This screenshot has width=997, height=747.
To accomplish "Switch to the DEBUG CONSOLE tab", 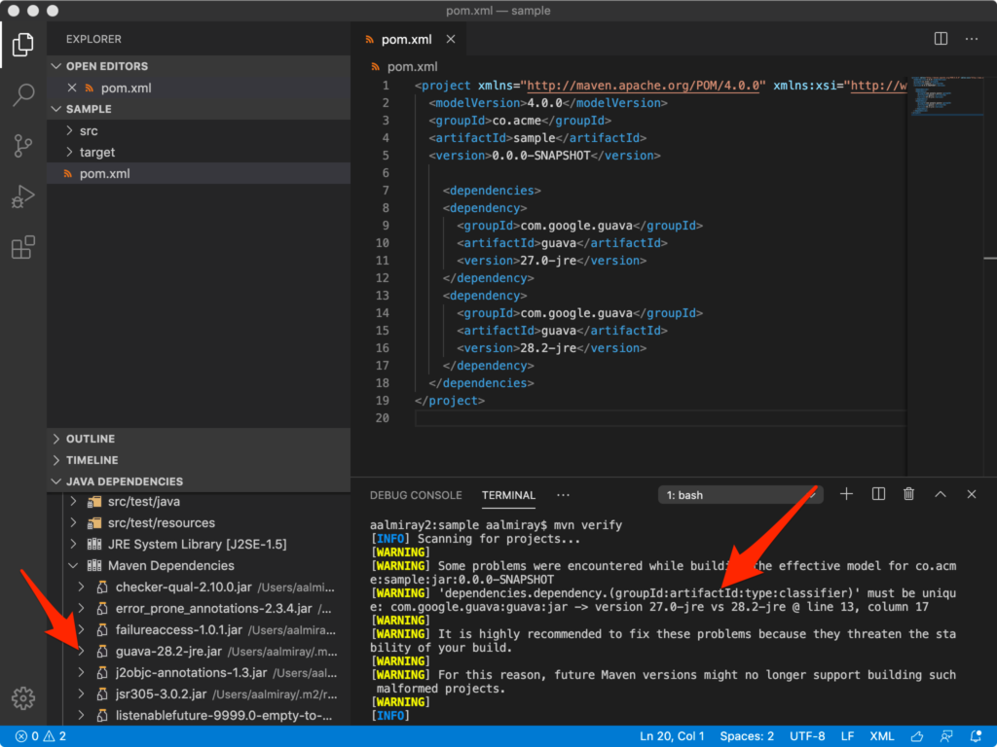I will click(x=416, y=495).
